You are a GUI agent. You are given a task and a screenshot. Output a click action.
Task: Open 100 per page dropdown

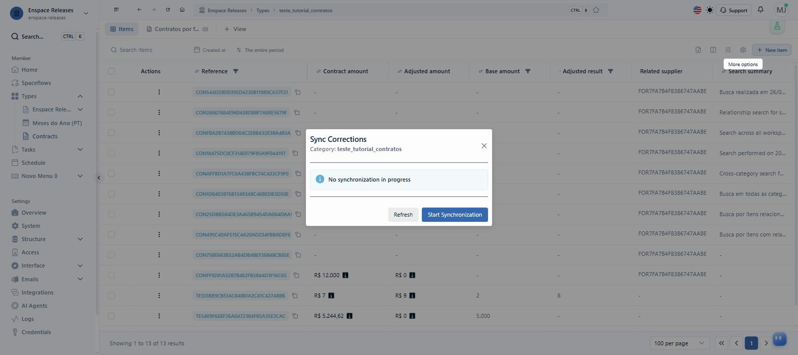(679, 343)
